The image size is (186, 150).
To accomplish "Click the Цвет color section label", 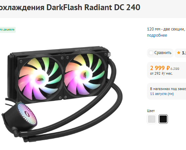I will coord(151,111).
